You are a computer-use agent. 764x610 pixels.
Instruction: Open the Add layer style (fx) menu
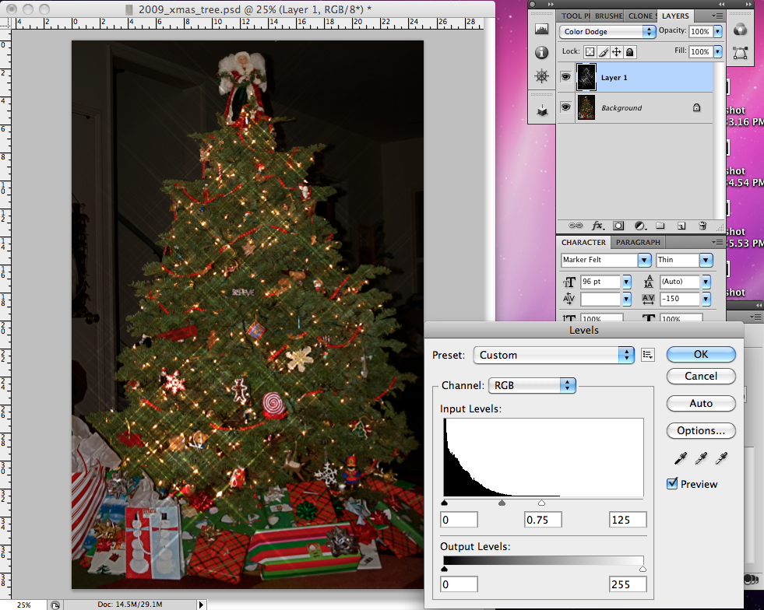(597, 225)
